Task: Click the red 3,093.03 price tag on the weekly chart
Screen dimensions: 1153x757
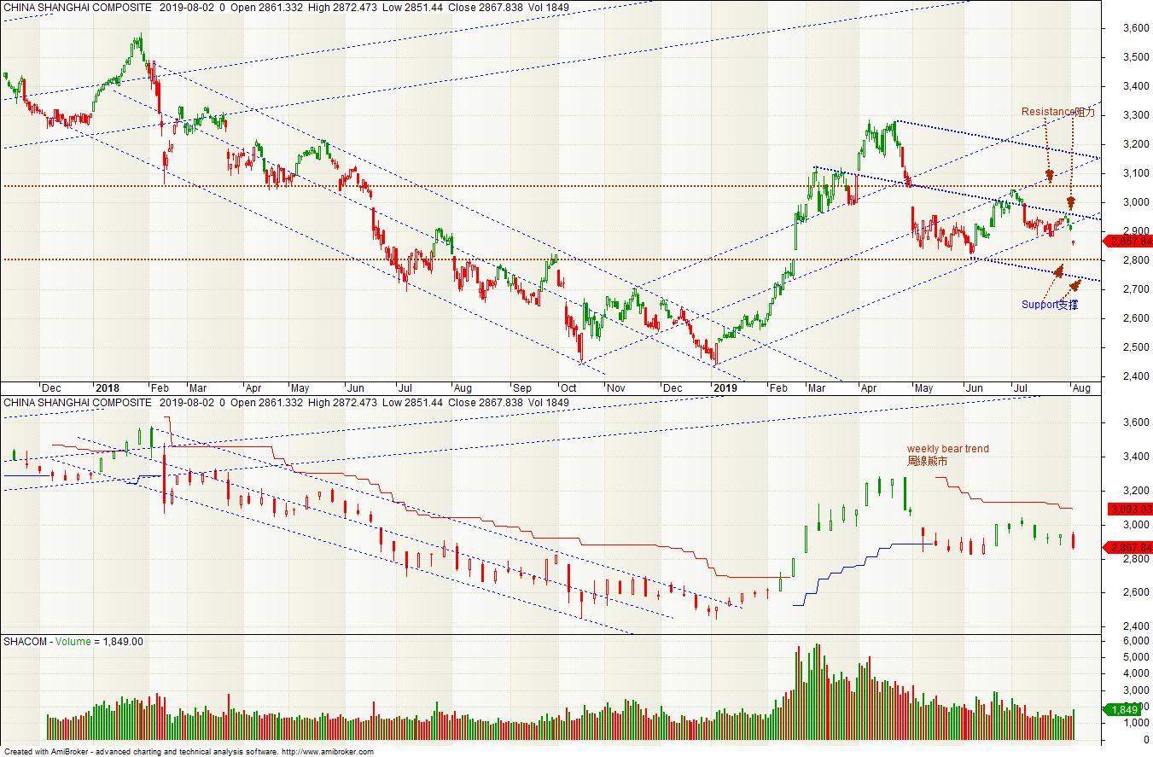Action: coord(1131,510)
